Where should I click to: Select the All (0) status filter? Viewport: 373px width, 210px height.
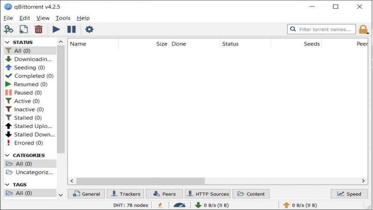point(30,51)
